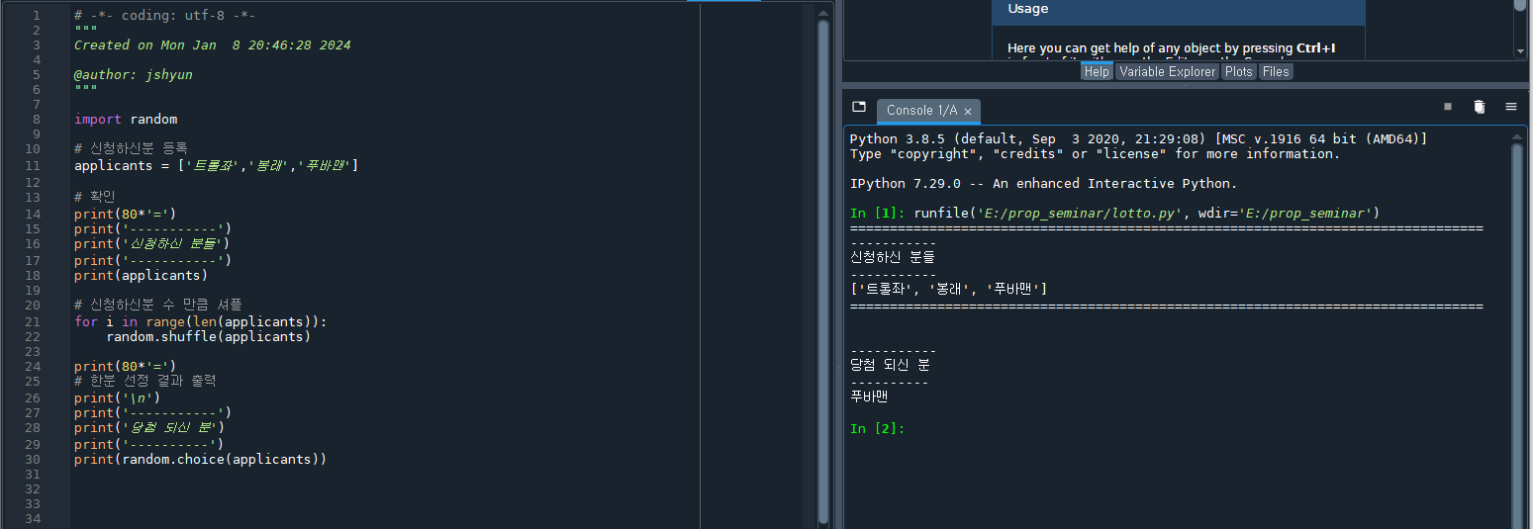Click line number 30 in the gutter
The height and width of the screenshot is (529, 1533).
coord(35,459)
